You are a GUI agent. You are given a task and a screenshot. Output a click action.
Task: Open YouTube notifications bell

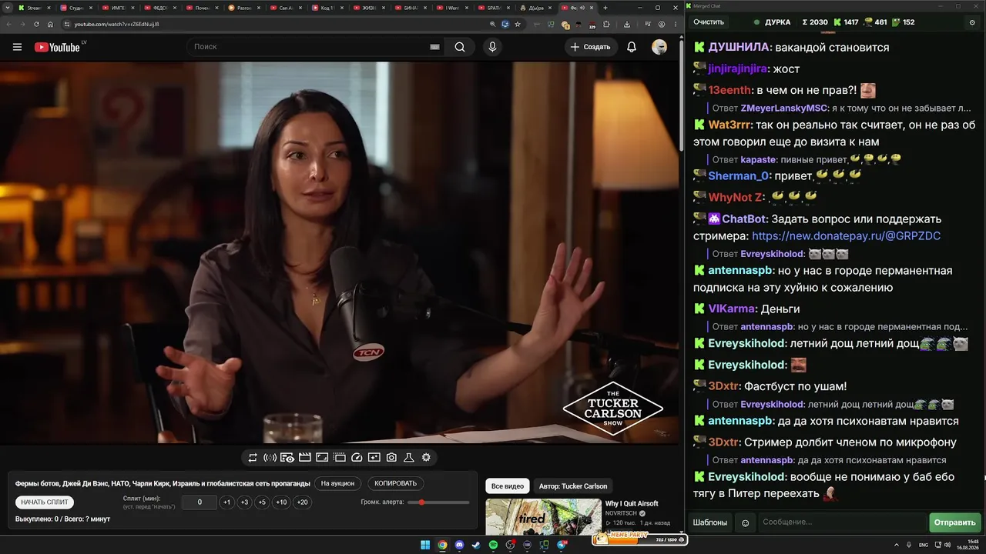pyautogui.click(x=632, y=47)
